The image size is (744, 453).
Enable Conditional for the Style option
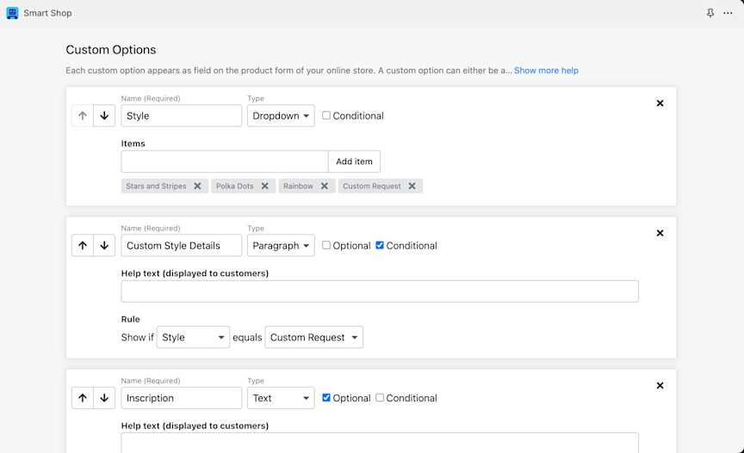pyautogui.click(x=326, y=115)
